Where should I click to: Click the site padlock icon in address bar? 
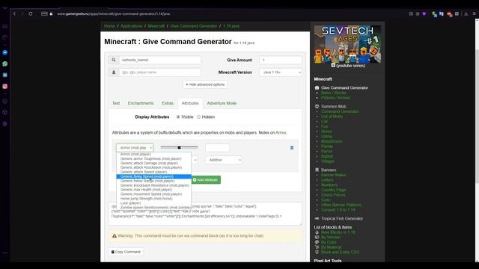pos(51,13)
